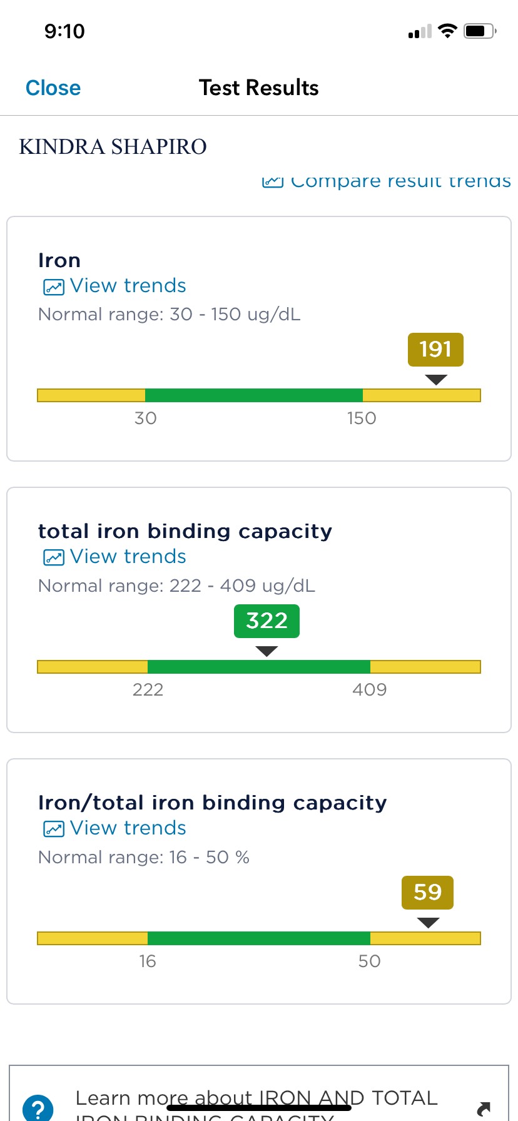The width and height of the screenshot is (518, 1121).
Task: Tap the 59 percent result badge
Action: 427,893
